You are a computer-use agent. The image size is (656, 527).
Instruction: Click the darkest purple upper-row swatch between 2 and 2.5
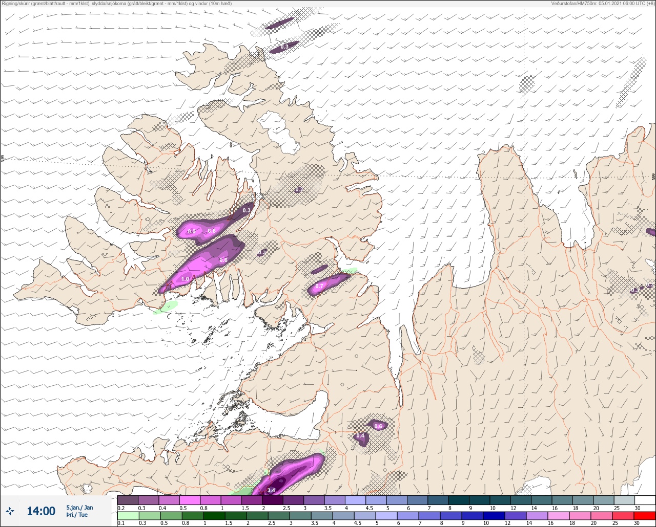coord(273,500)
